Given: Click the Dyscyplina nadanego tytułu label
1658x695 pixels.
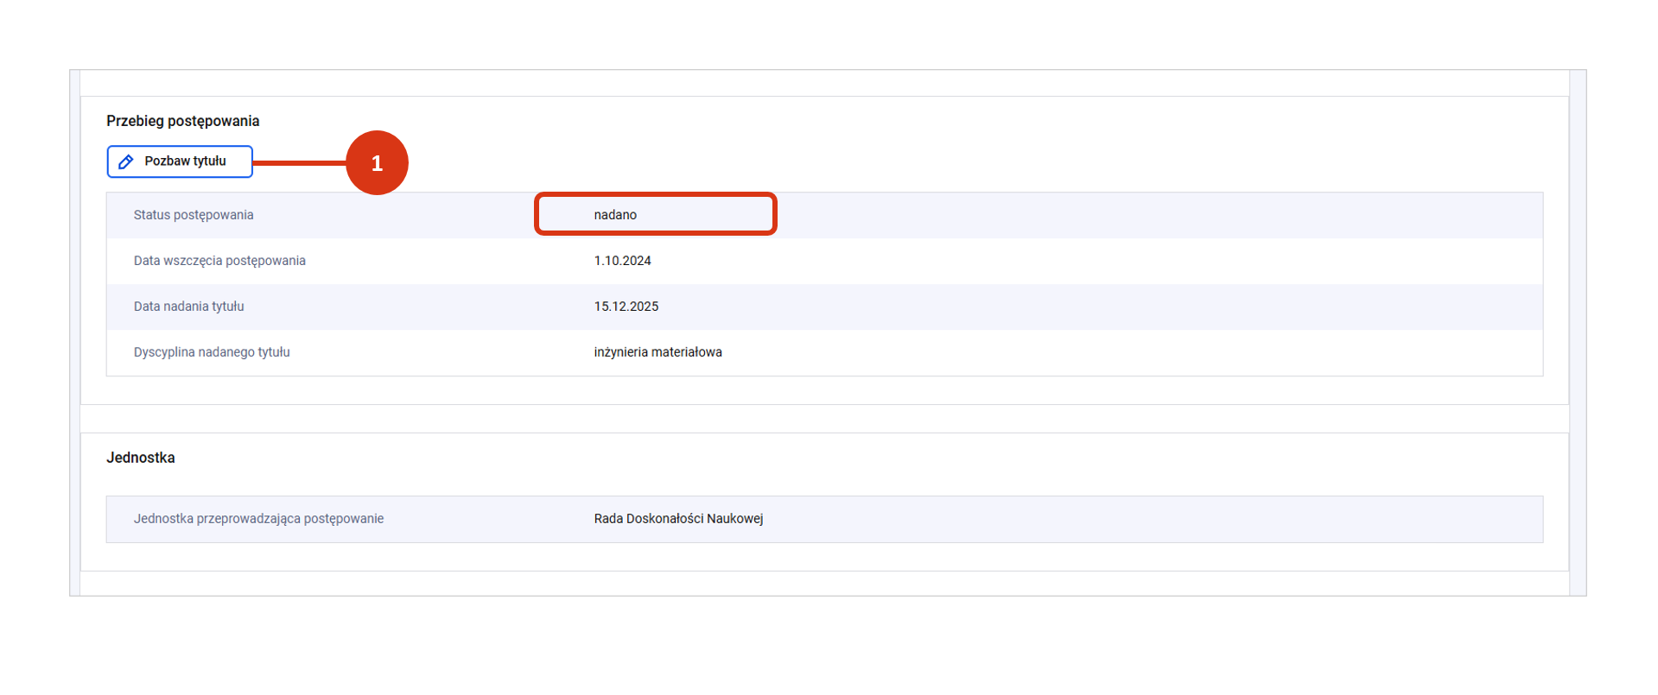Looking at the screenshot, I should coord(212,352).
